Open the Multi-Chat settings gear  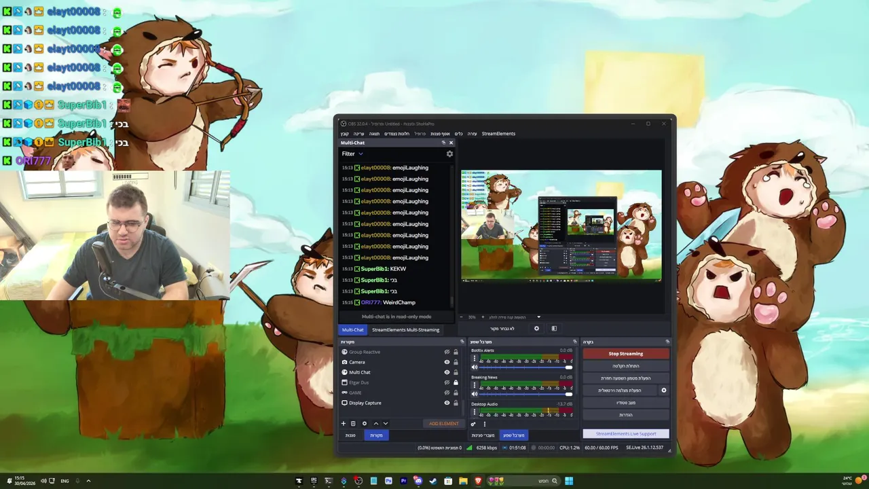tap(449, 154)
